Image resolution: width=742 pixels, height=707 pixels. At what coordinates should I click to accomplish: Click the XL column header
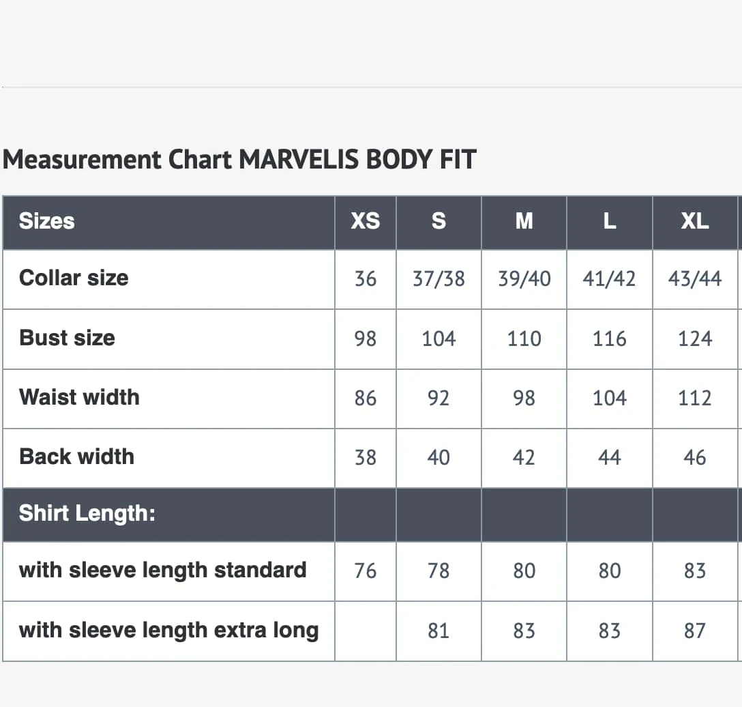click(x=695, y=221)
